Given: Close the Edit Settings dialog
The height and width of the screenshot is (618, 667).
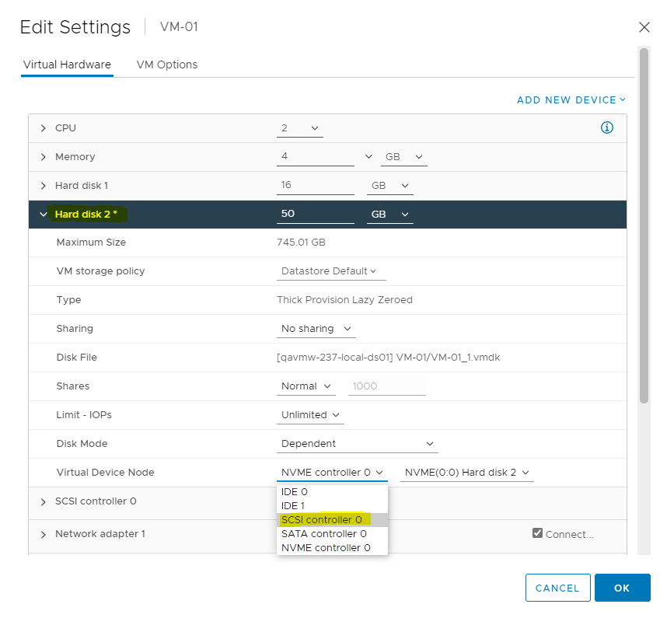Looking at the screenshot, I should (x=644, y=27).
